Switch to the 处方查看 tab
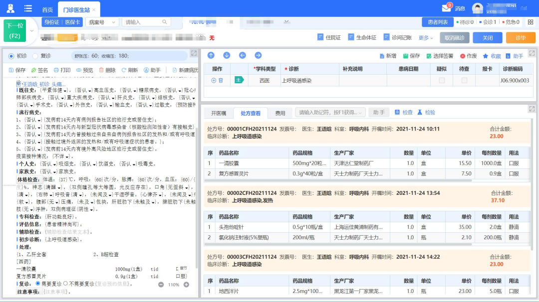This screenshot has height=302, width=539. 250,113
